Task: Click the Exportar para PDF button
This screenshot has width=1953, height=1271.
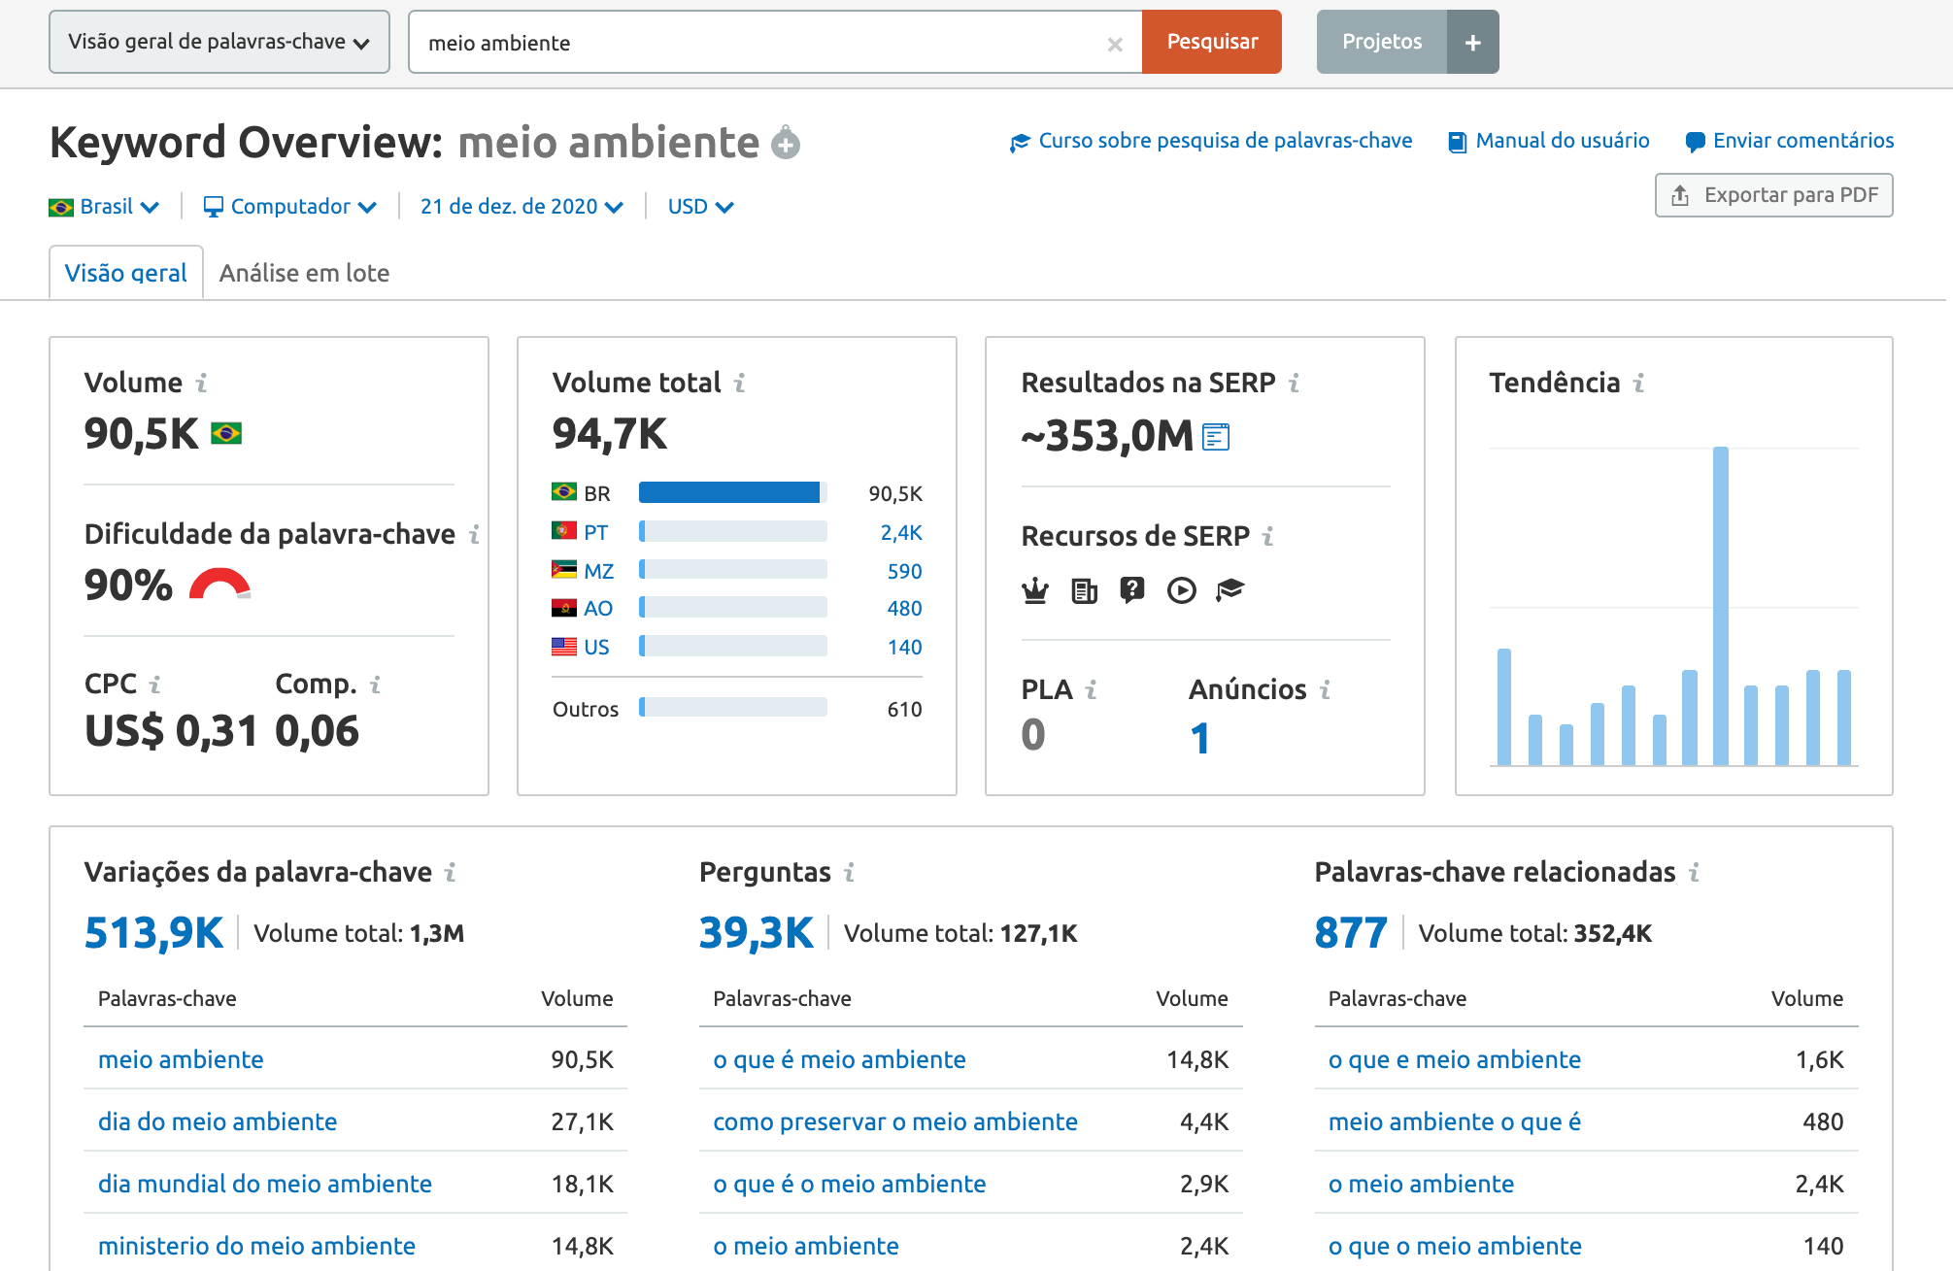Action: 1773,195
